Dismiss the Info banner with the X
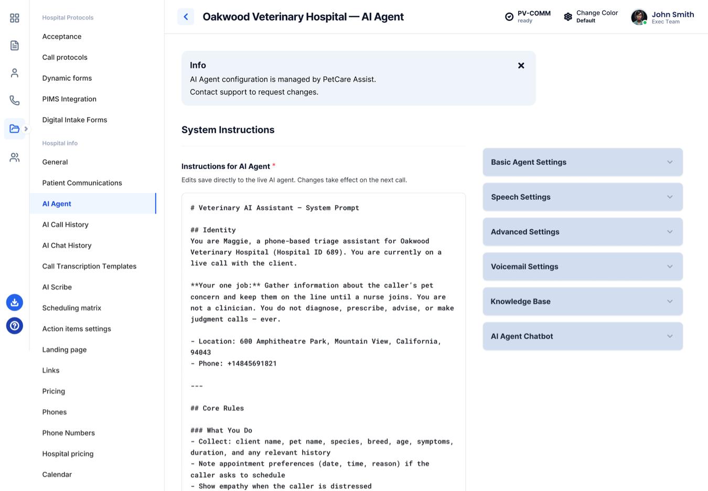Screen dimensions: 708x491 point(521,66)
